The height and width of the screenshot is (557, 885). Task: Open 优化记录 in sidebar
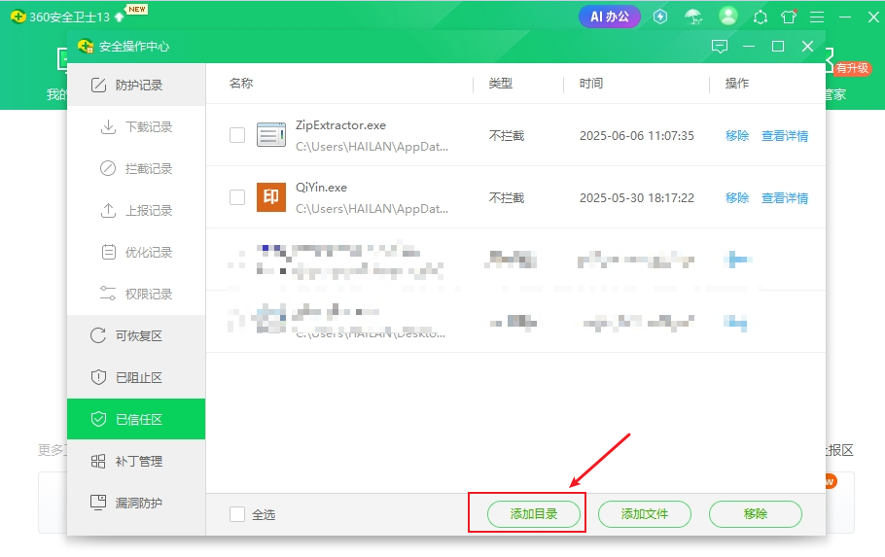pyautogui.click(x=136, y=253)
